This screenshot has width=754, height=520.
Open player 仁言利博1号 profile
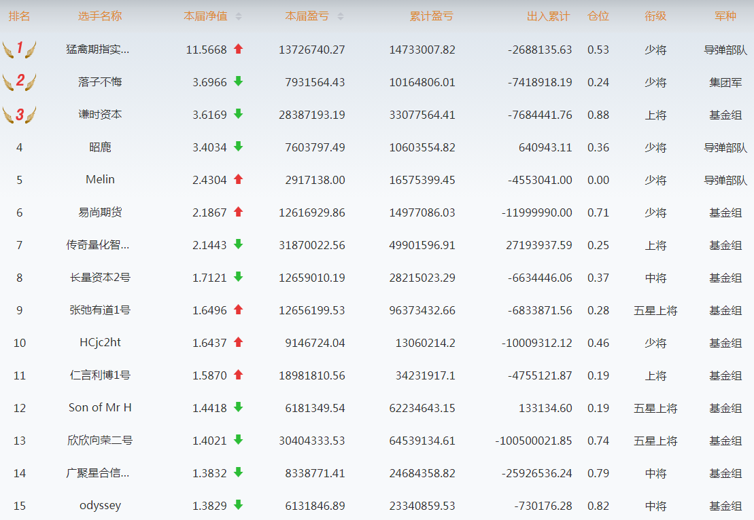100,375
